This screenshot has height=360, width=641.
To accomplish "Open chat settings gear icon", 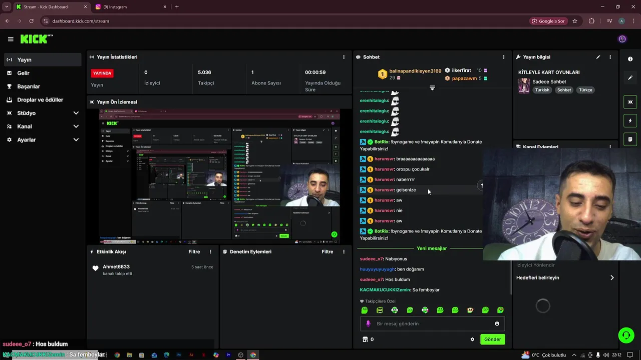I will coord(472,339).
